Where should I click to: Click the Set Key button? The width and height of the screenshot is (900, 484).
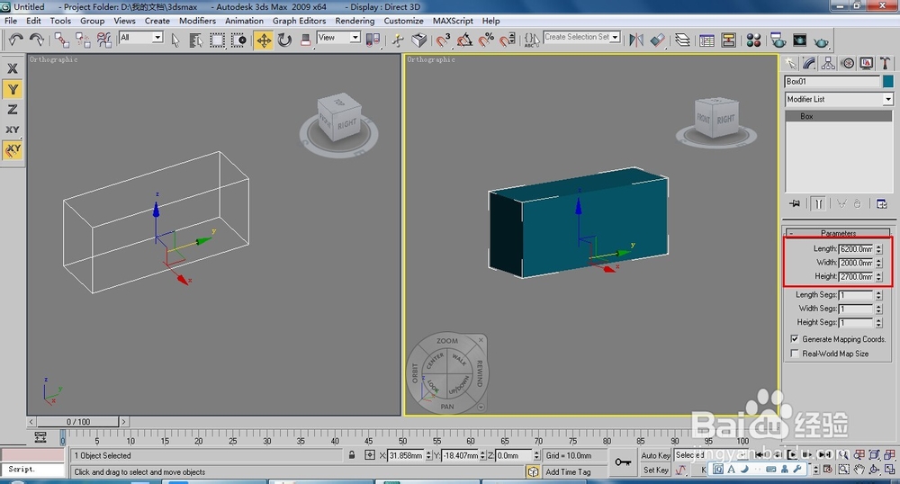point(655,471)
